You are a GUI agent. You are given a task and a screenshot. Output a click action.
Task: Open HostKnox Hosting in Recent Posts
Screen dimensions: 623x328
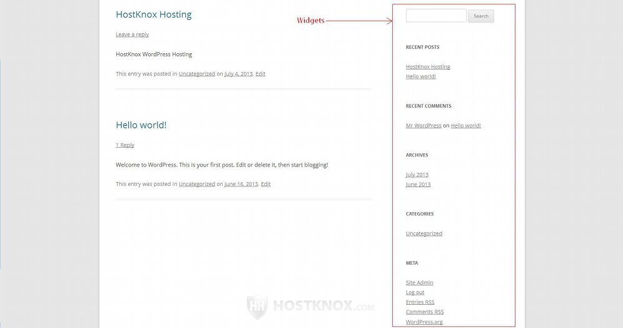click(428, 67)
